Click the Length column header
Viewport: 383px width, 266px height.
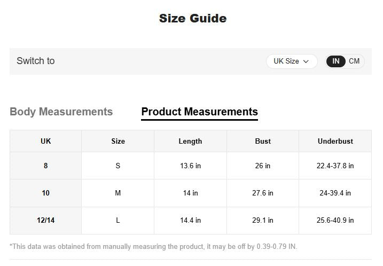(190, 142)
